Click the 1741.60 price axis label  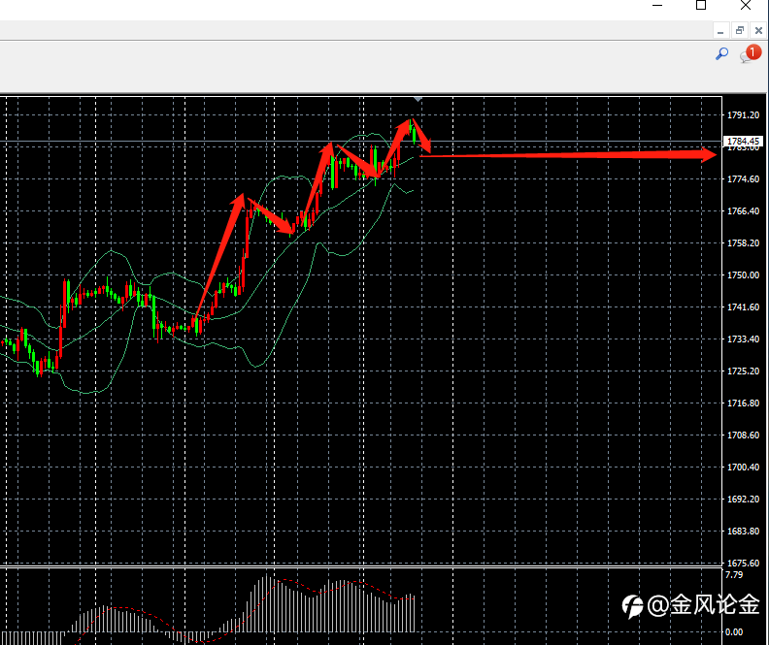click(743, 307)
